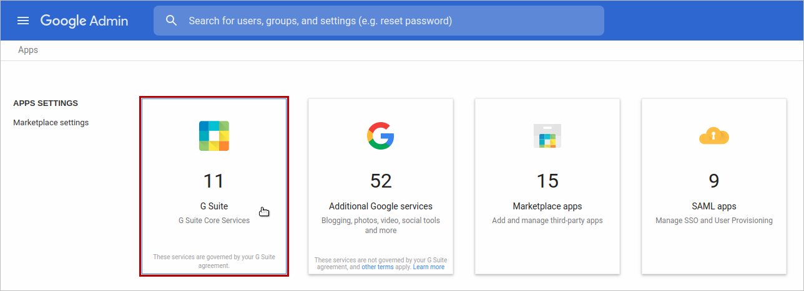Select Additional Google services title
Viewport: 804px width, 291px height.
pyautogui.click(x=381, y=206)
